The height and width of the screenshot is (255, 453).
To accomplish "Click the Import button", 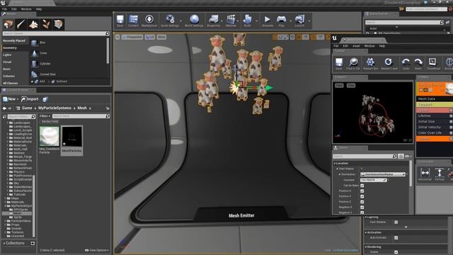I will click(x=30, y=99).
